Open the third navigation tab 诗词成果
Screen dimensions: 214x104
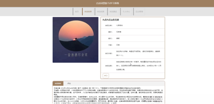(100, 12)
